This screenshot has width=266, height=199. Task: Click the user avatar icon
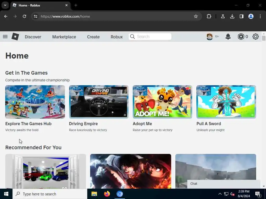click(x=210, y=37)
